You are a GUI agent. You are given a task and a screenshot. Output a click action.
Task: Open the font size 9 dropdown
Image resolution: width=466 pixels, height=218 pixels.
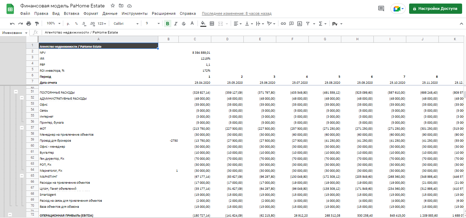[152, 24]
